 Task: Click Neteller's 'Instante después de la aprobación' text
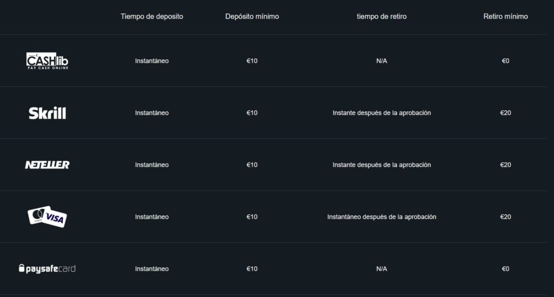coord(381,165)
